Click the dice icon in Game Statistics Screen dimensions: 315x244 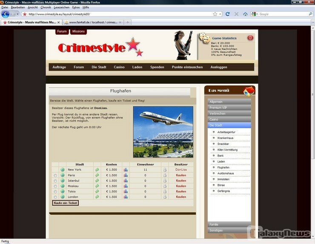pos(205,38)
